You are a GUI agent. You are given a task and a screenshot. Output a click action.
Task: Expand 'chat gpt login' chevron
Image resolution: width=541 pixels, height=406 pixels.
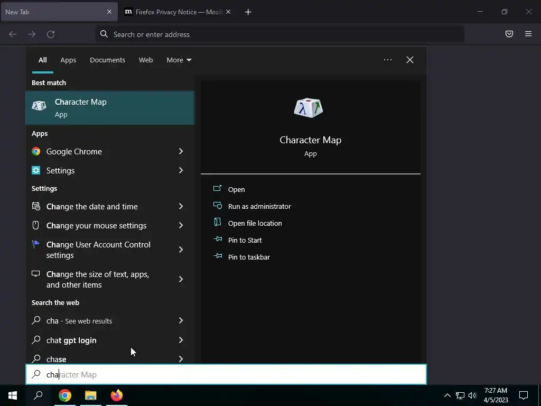[181, 340]
